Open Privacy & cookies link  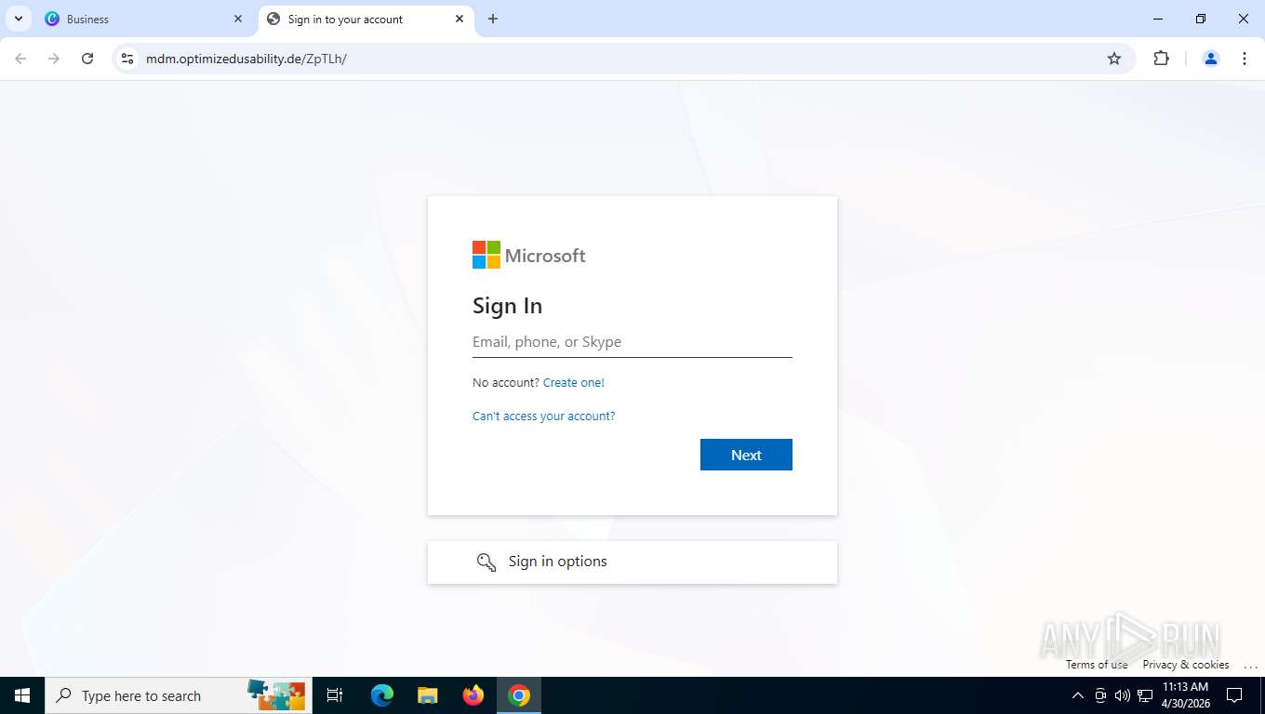pyautogui.click(x=1186, y=665)
